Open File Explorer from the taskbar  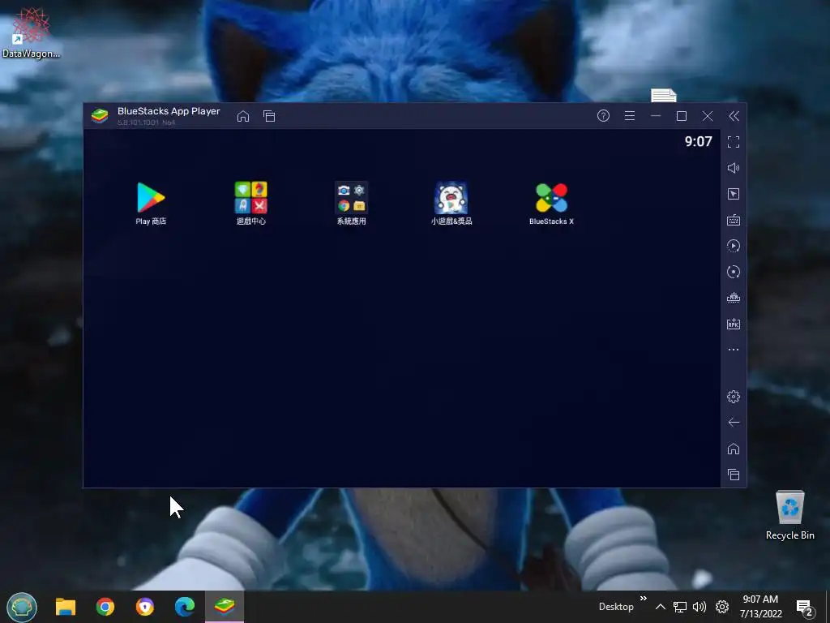[x=66, y=607]
